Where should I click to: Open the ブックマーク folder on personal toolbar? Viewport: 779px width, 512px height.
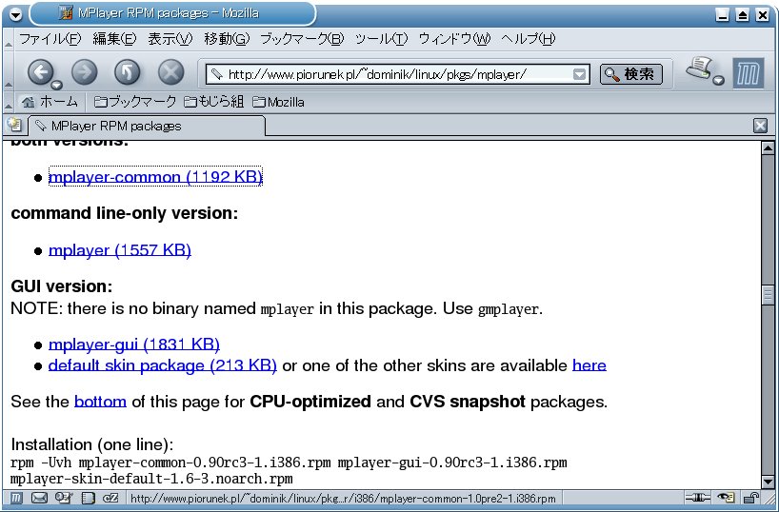point(135,102)
